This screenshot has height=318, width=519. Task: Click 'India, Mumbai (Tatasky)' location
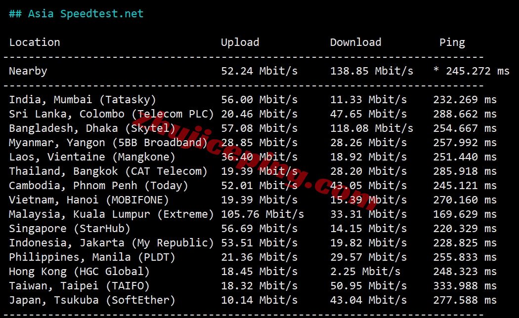pos(83,100)
